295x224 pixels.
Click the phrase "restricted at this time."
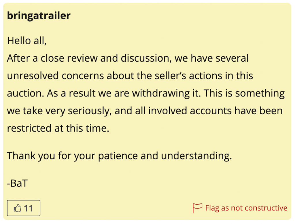[58, 128]
